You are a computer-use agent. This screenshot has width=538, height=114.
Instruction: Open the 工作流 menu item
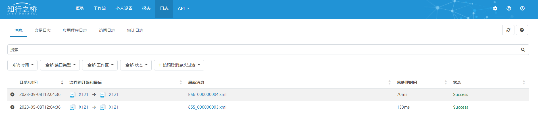[100, 8]
